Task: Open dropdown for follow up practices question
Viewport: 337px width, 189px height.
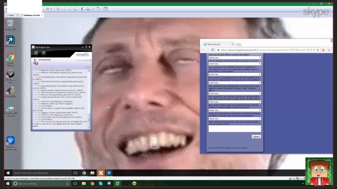Action: pos(235,93)
